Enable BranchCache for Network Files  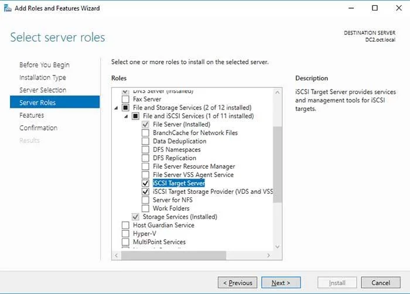145,132
